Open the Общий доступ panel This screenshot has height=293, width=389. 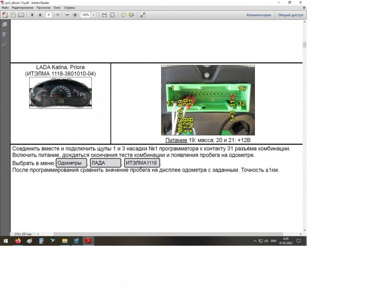point(291,15)
